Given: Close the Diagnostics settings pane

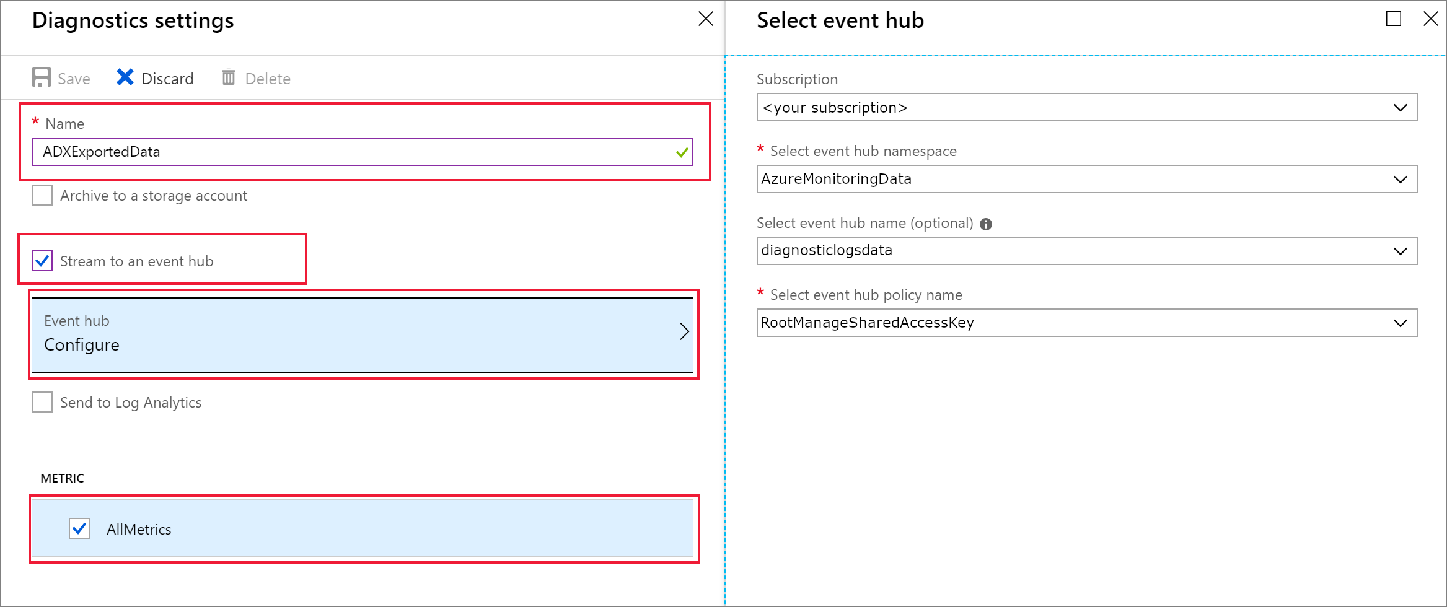Looking at the screenshot, I should (706, 19).
